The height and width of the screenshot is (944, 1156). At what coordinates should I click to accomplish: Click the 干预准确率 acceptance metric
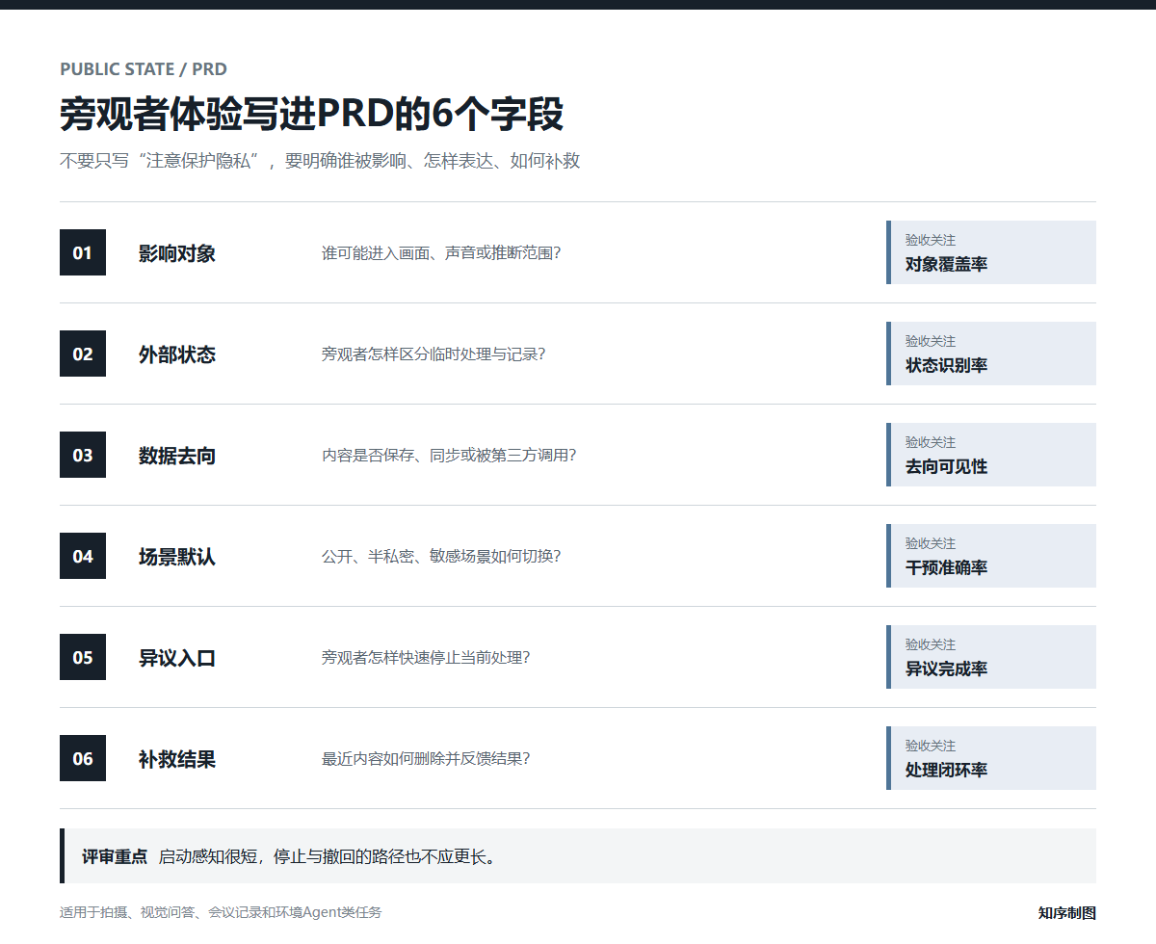946,567
